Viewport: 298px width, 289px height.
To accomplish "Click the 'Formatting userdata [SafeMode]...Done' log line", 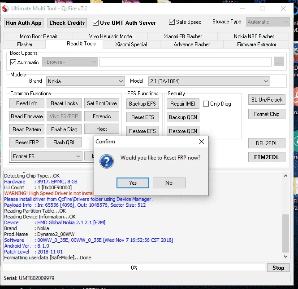I will [48, 258].
